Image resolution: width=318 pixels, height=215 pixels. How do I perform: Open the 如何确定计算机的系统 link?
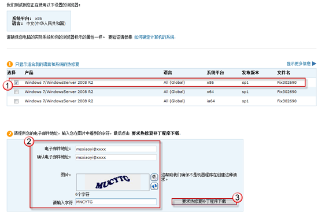pyautogui.click(x=154, y=37)
